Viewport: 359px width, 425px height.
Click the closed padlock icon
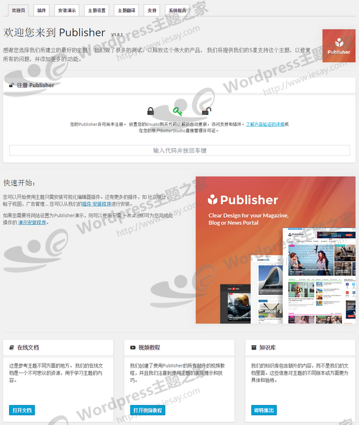coord(151,111)
